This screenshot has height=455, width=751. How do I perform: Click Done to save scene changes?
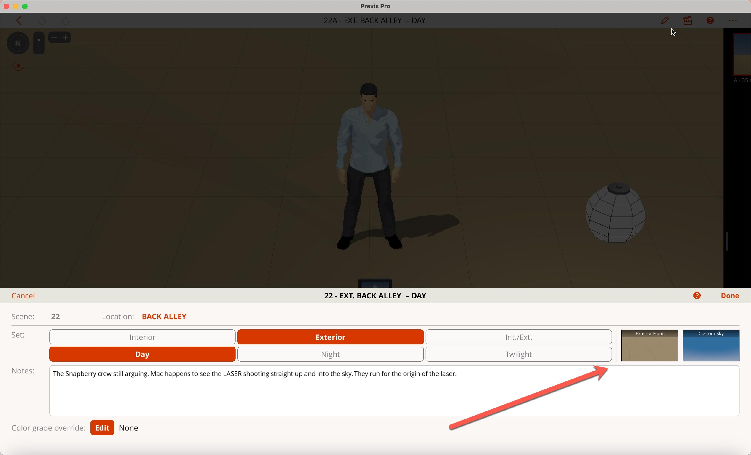pyautogui.click(x=730, y=295)
